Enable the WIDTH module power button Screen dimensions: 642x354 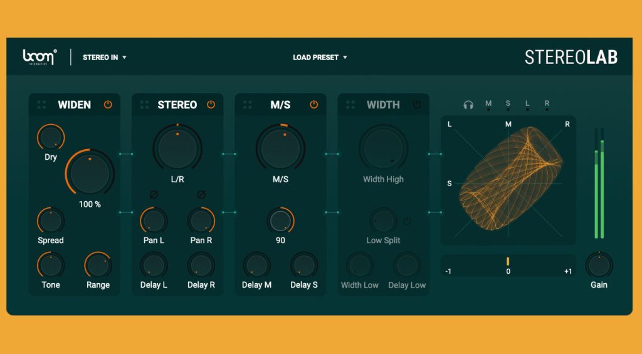(x=417, y=105)
